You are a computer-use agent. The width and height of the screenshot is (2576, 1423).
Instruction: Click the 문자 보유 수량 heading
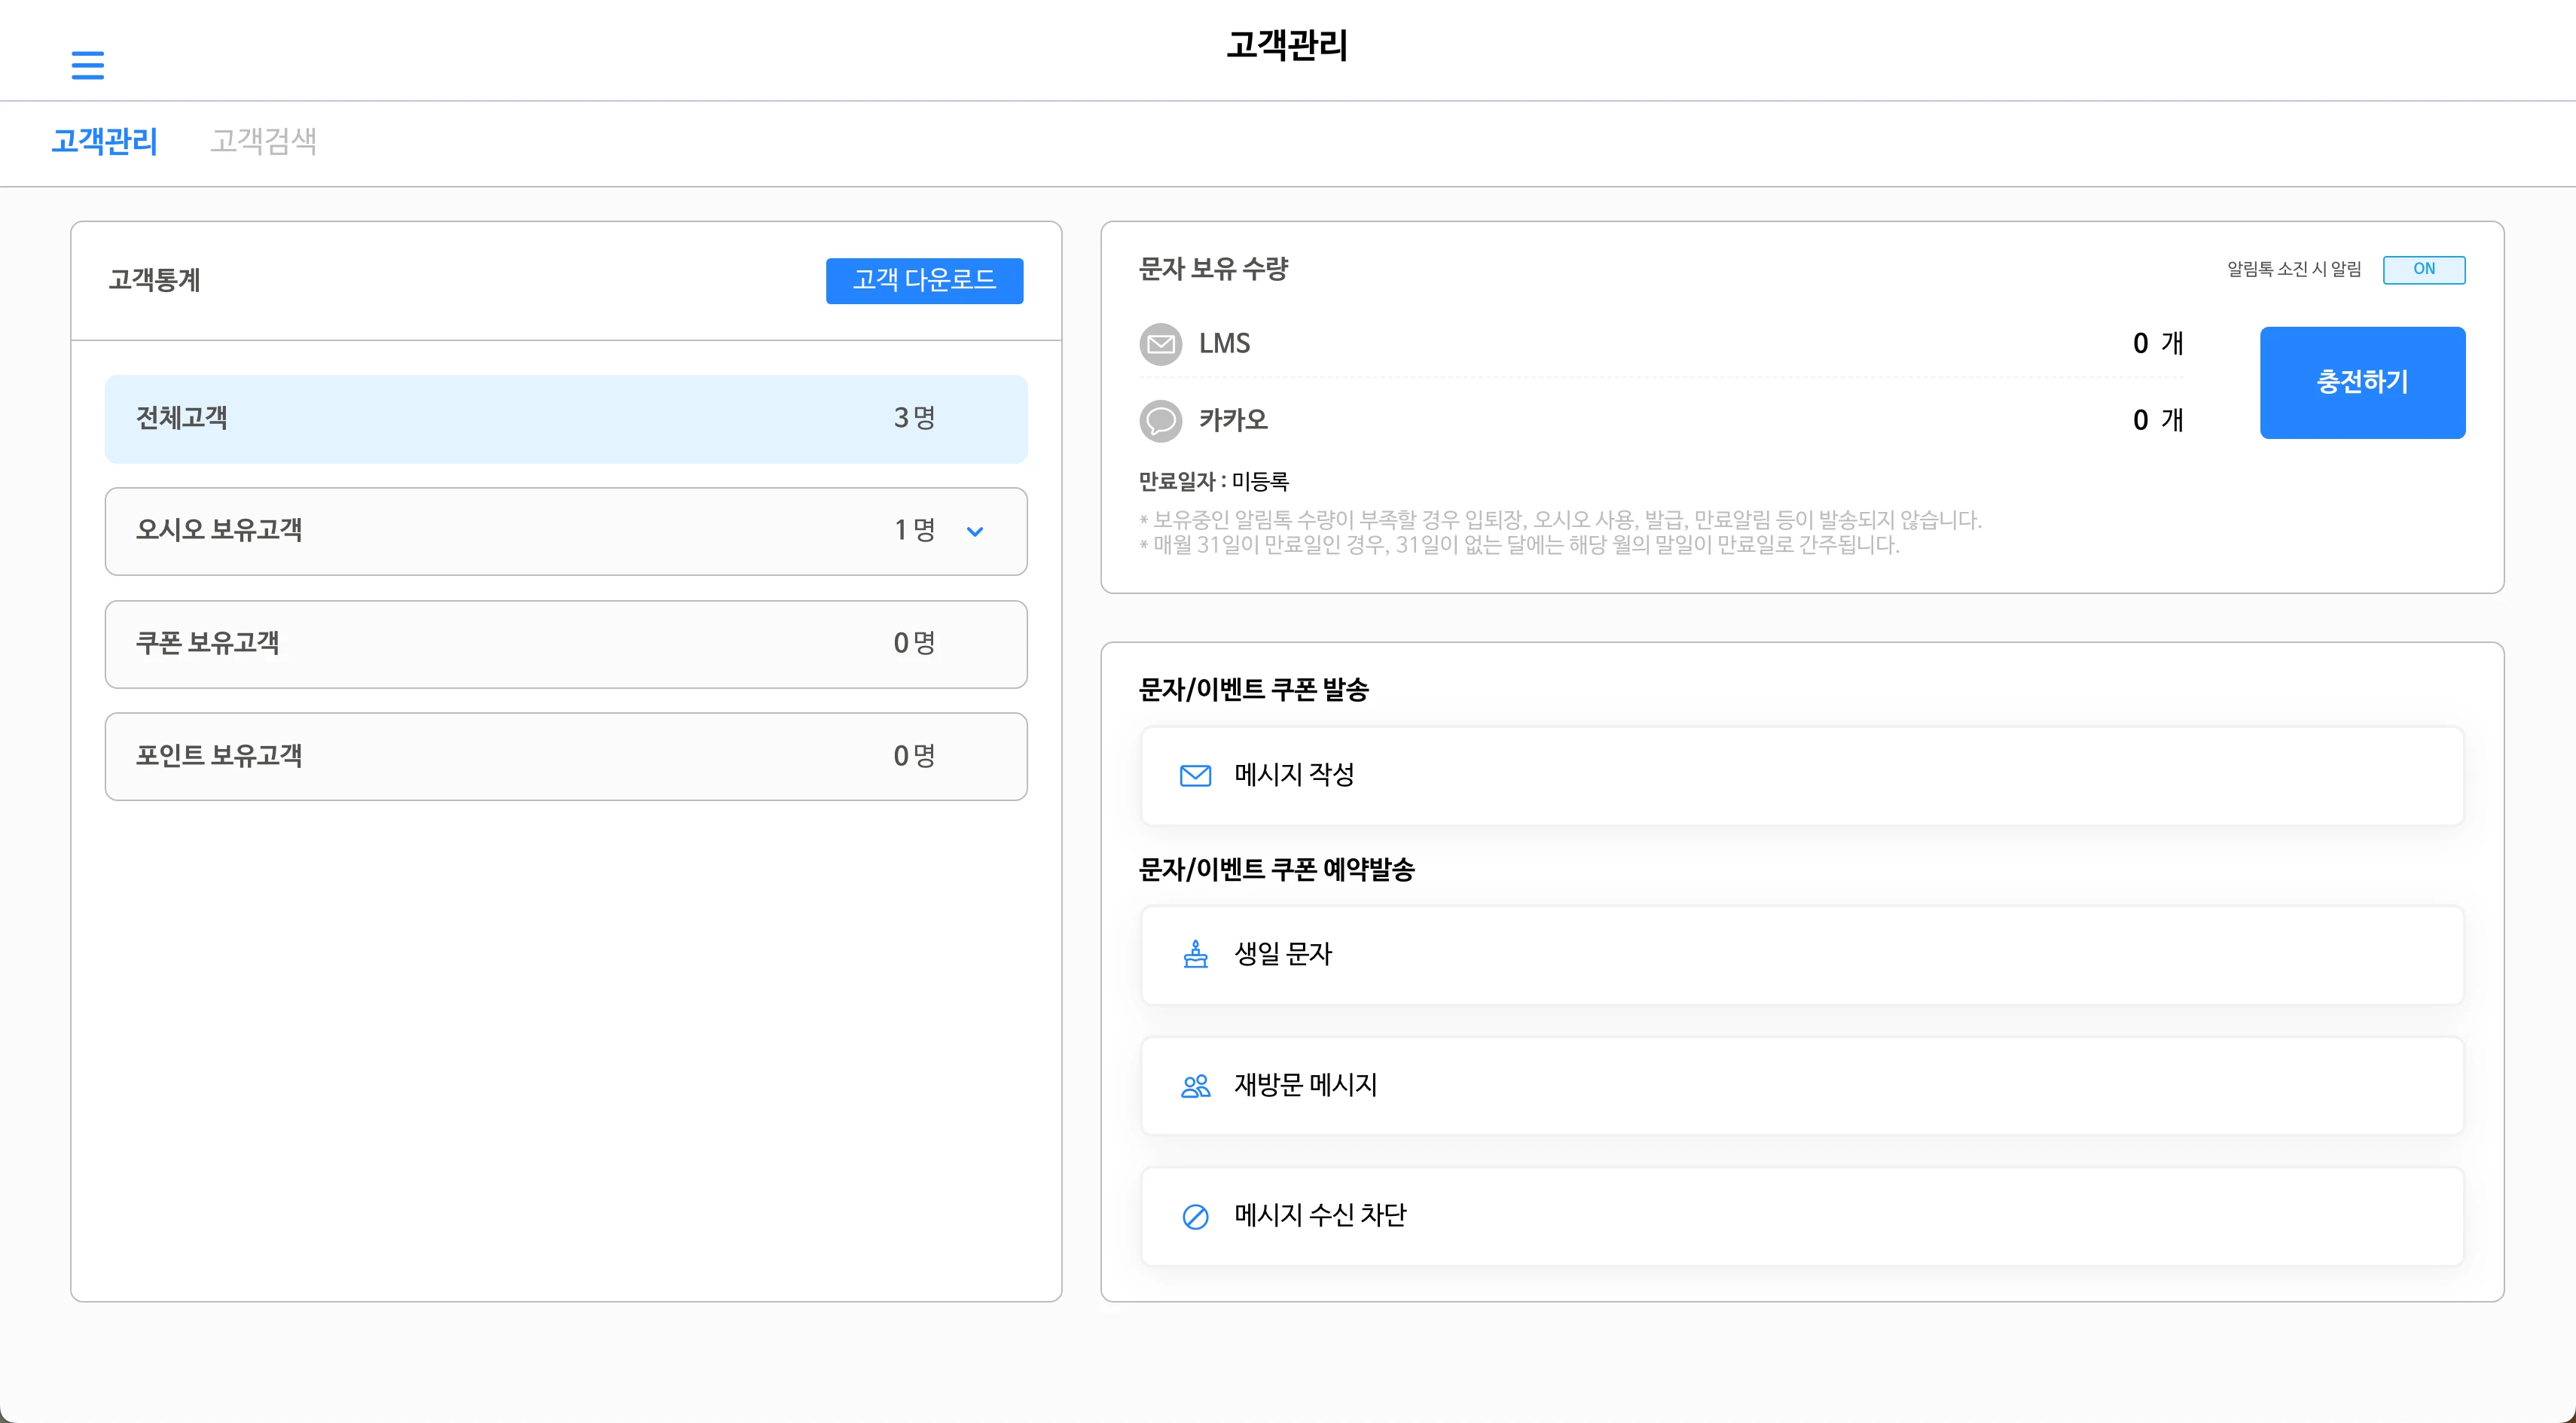[1214, 269]
